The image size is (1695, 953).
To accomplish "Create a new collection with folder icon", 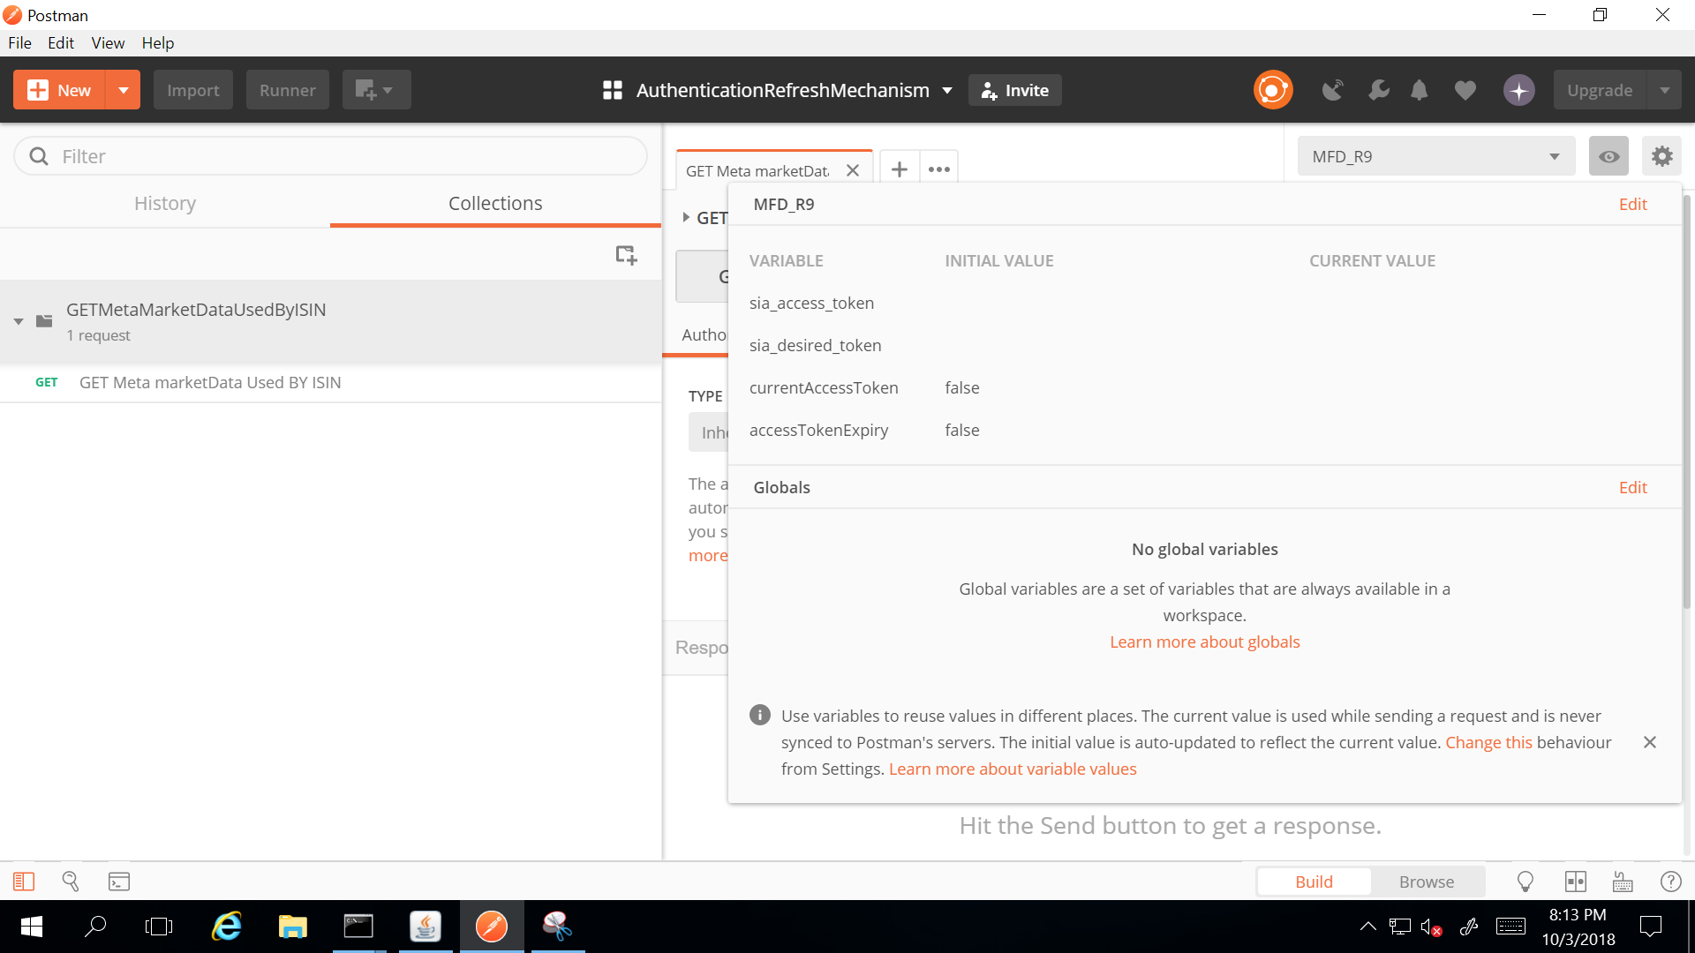I will click(x=626, y=254).
